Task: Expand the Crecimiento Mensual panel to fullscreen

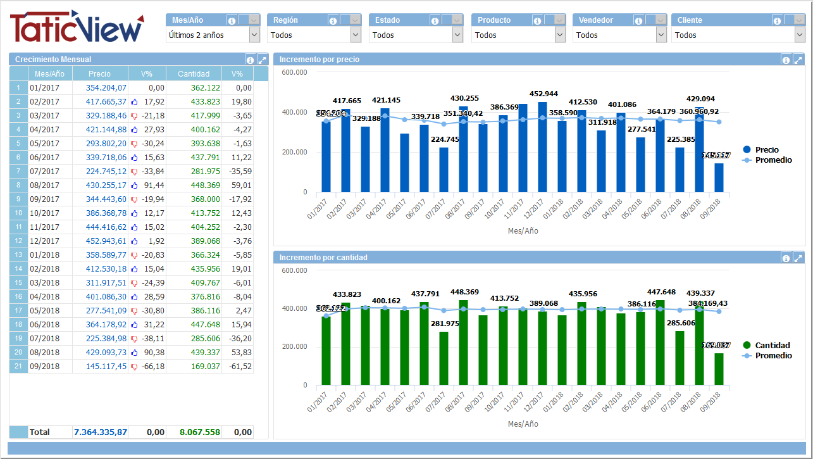Action: (262, 60)
